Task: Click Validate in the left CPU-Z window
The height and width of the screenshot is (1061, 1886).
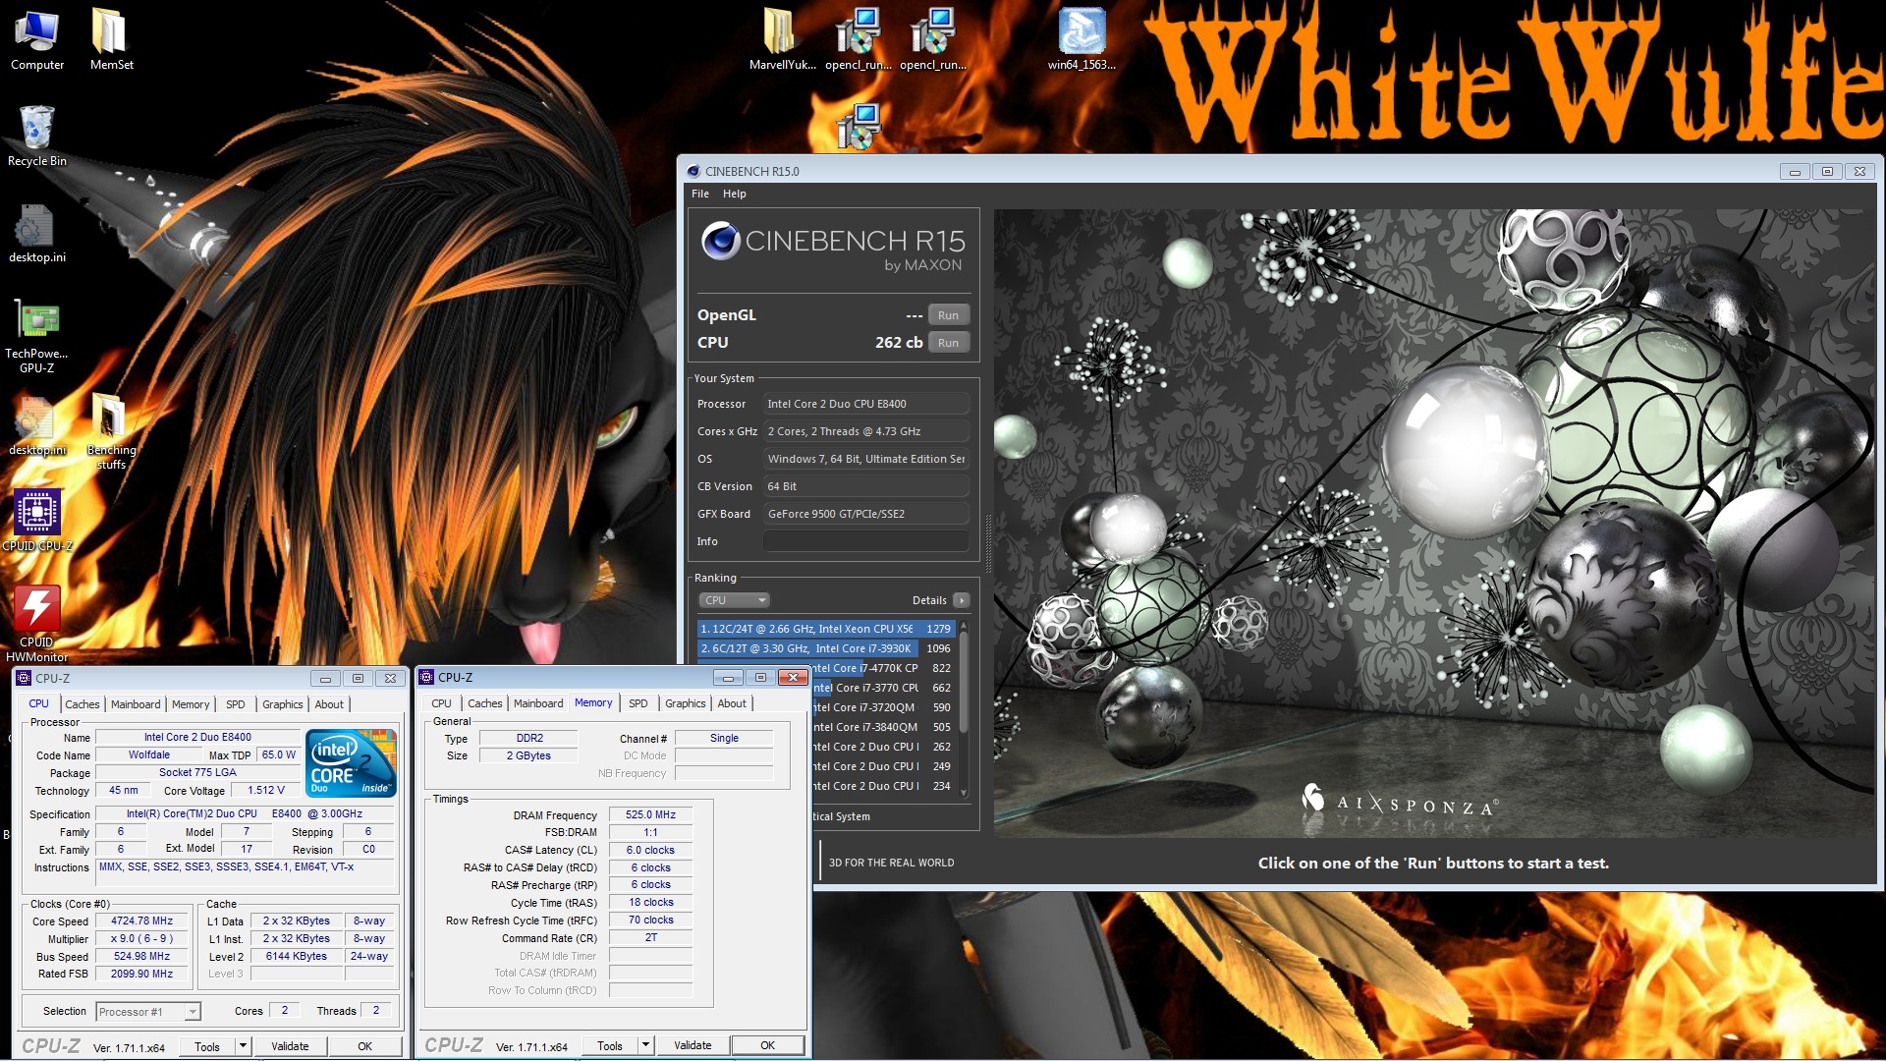Action: (290, 1046)
